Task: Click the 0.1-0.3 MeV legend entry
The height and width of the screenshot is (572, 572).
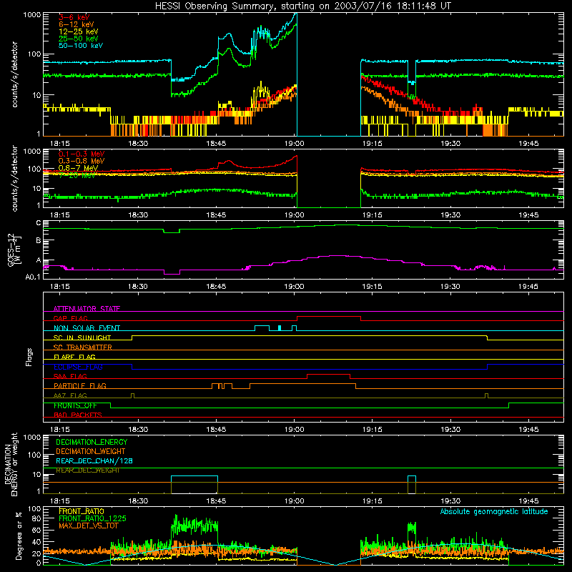Action: (82, 154)
